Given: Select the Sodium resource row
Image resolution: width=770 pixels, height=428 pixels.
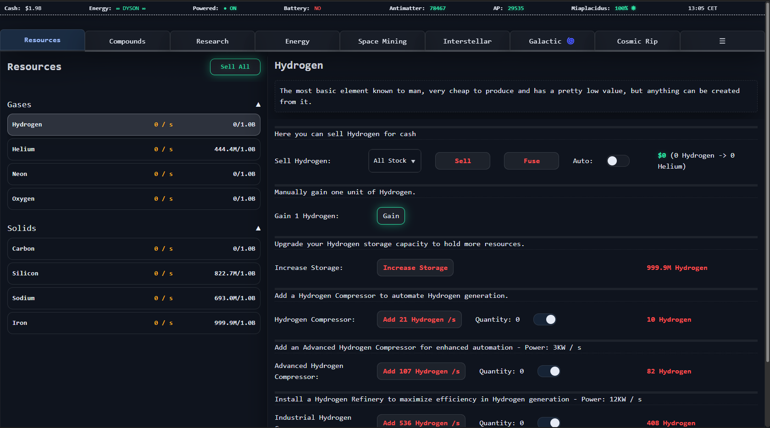Looking at the screenshot, I should click(134, 298).
